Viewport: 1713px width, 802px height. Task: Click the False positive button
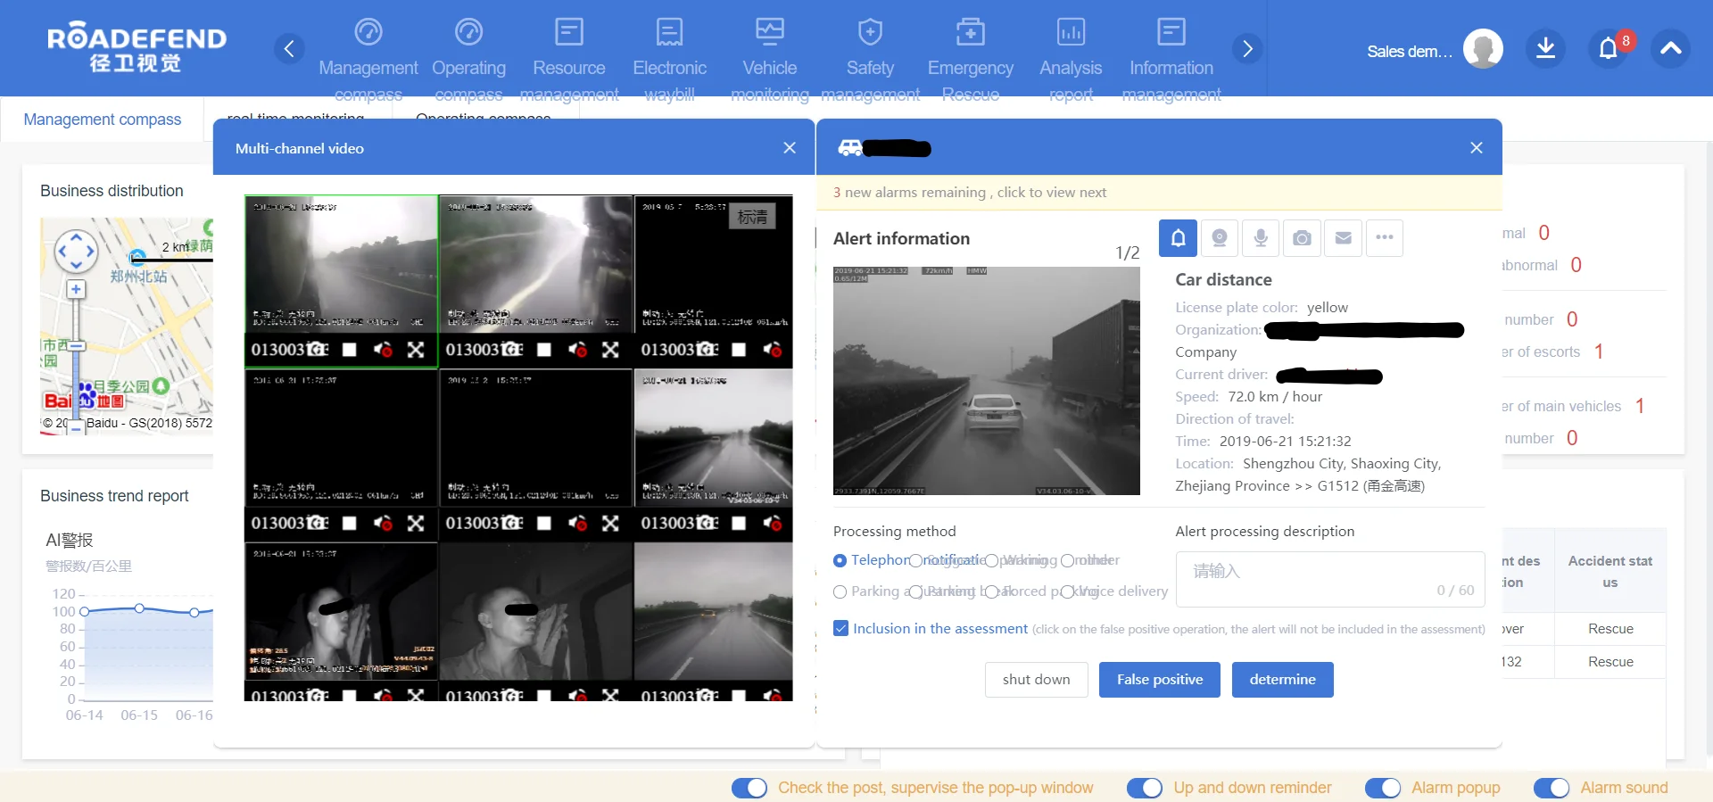(x=1159, y=680)
